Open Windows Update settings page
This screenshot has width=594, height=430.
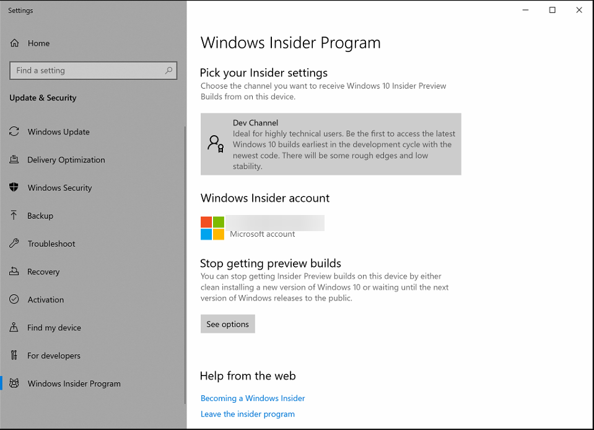pyautogui.click(x=93, y=131)
